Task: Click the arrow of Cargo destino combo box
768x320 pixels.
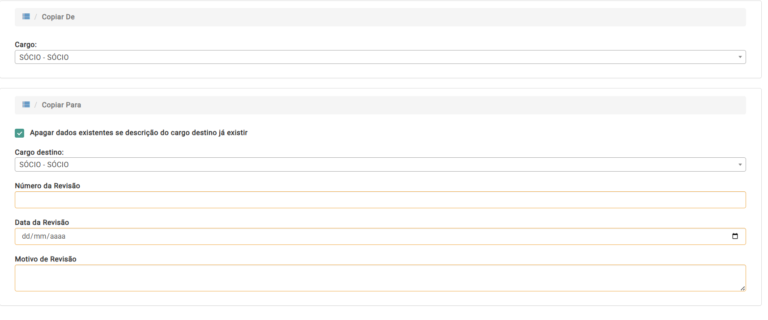Action: [740, 164]
